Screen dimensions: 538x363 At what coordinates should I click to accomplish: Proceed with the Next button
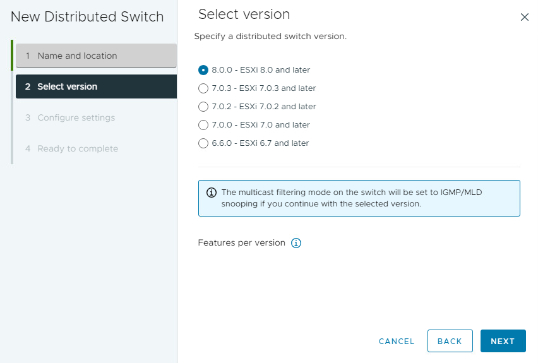coord(503,341)
